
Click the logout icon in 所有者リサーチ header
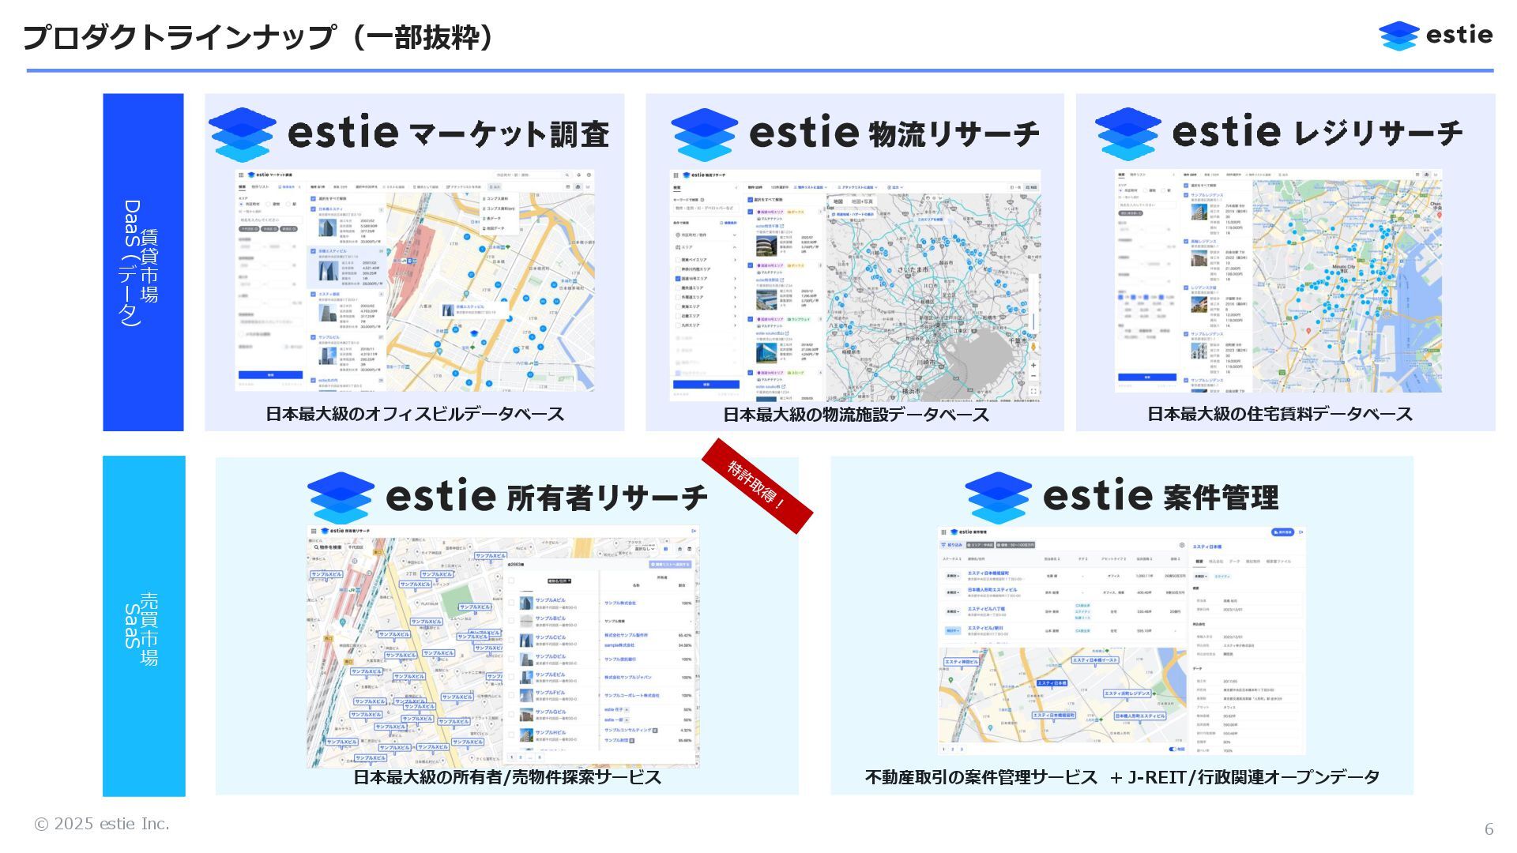[694, 532]
